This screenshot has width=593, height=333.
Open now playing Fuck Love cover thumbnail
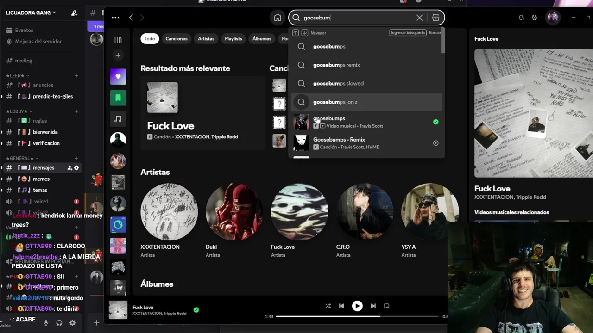[x=118, y=310]
